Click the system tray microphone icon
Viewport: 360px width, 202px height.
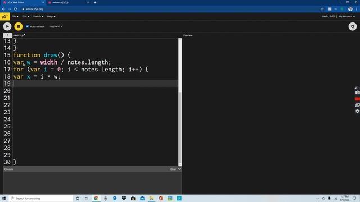pyautogui.click(x=330, y=198)
